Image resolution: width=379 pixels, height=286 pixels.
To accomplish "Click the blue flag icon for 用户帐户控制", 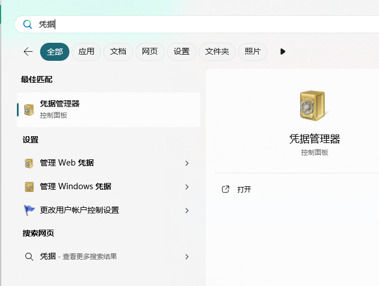I will tap(29, 210).
